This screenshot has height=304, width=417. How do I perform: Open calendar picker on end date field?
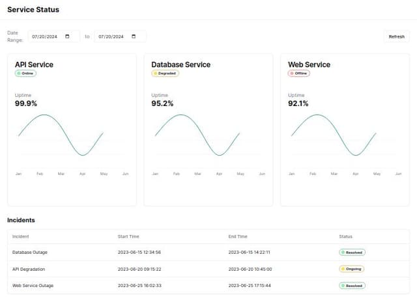(x=134, y=36)
